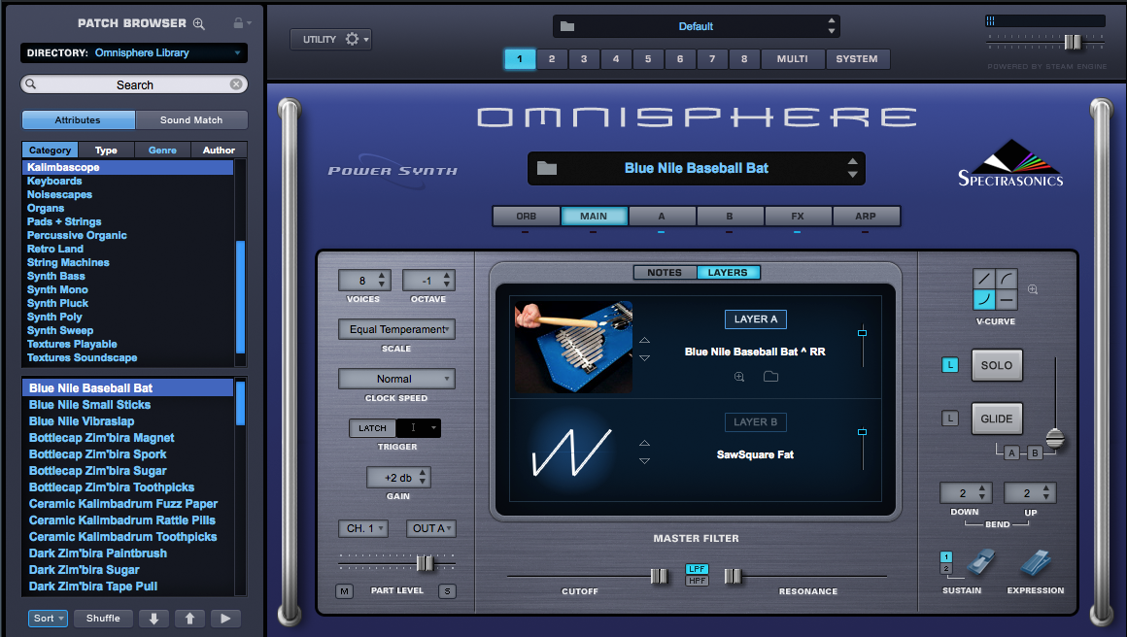Open the Equal Temperament scale dropdown

(x=396, y=329)
